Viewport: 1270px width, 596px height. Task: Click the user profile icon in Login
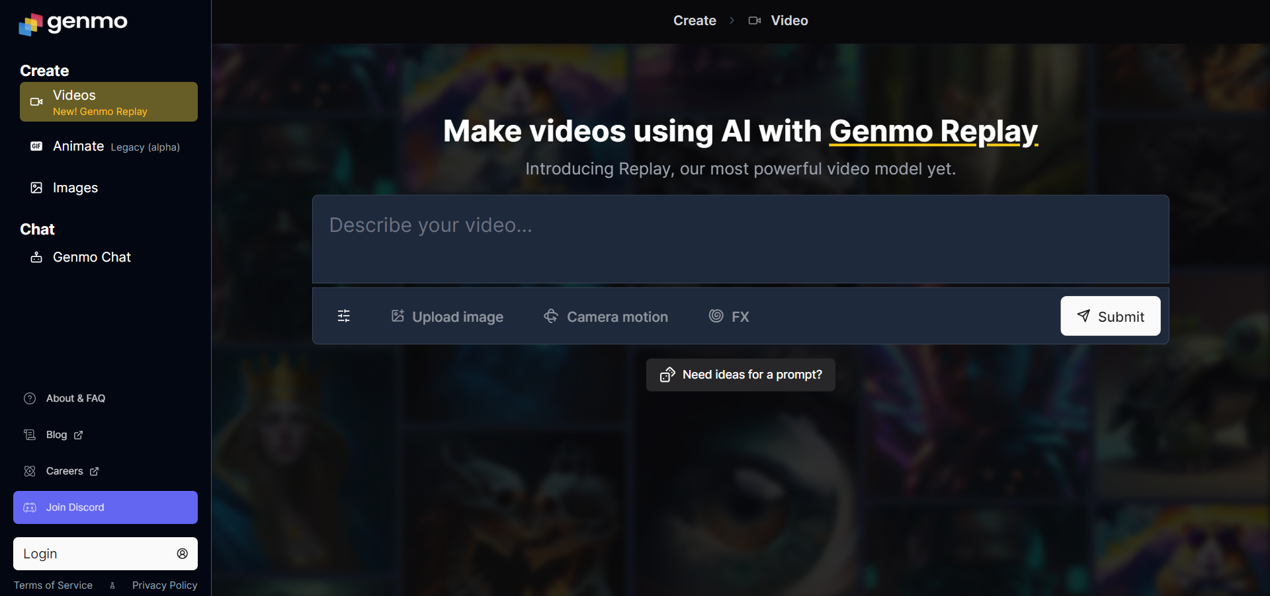pyautogui.click(x=183, y=554)
